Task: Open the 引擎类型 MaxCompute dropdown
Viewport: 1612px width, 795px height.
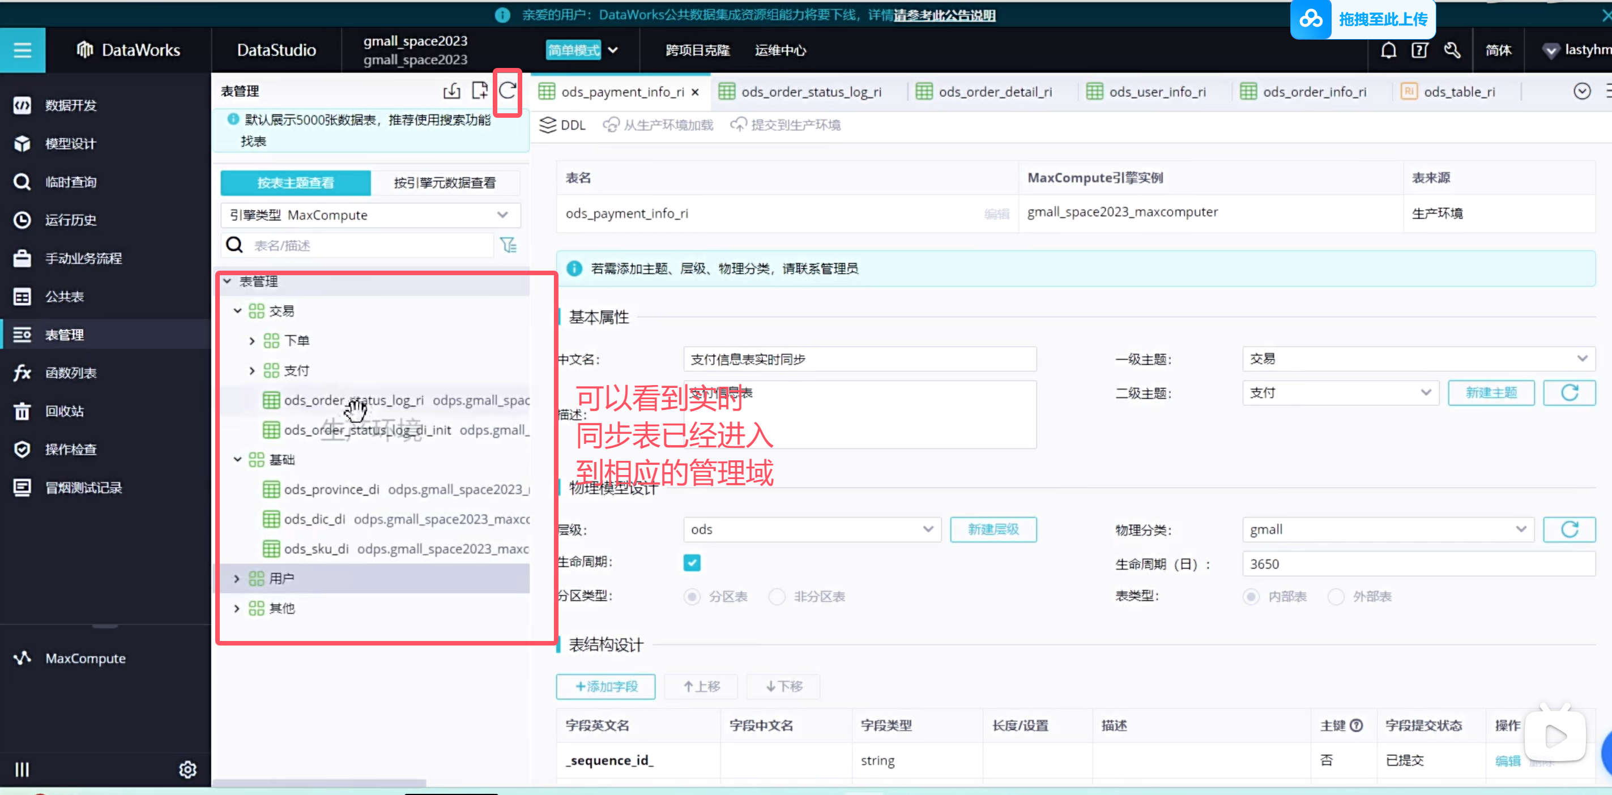Action: [x=370, y=215]
